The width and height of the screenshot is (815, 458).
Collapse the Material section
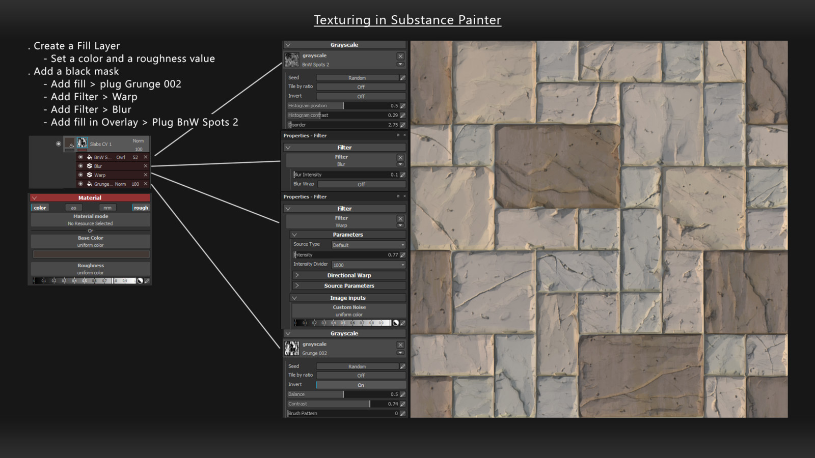point(35,197)
